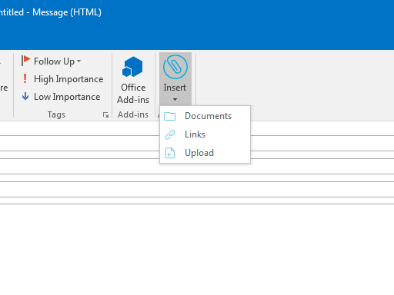This screenshot has width=394, height=295.
Task: Click the folder icon beside Documents
Action: (x=170, y=116)
